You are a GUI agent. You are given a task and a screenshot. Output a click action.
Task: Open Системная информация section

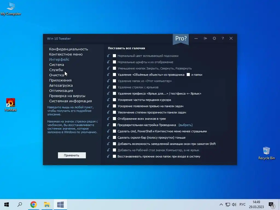pos(71,101)
